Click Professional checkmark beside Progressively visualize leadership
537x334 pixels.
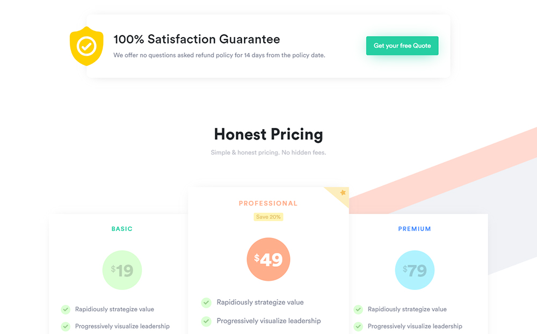[206, 321]
